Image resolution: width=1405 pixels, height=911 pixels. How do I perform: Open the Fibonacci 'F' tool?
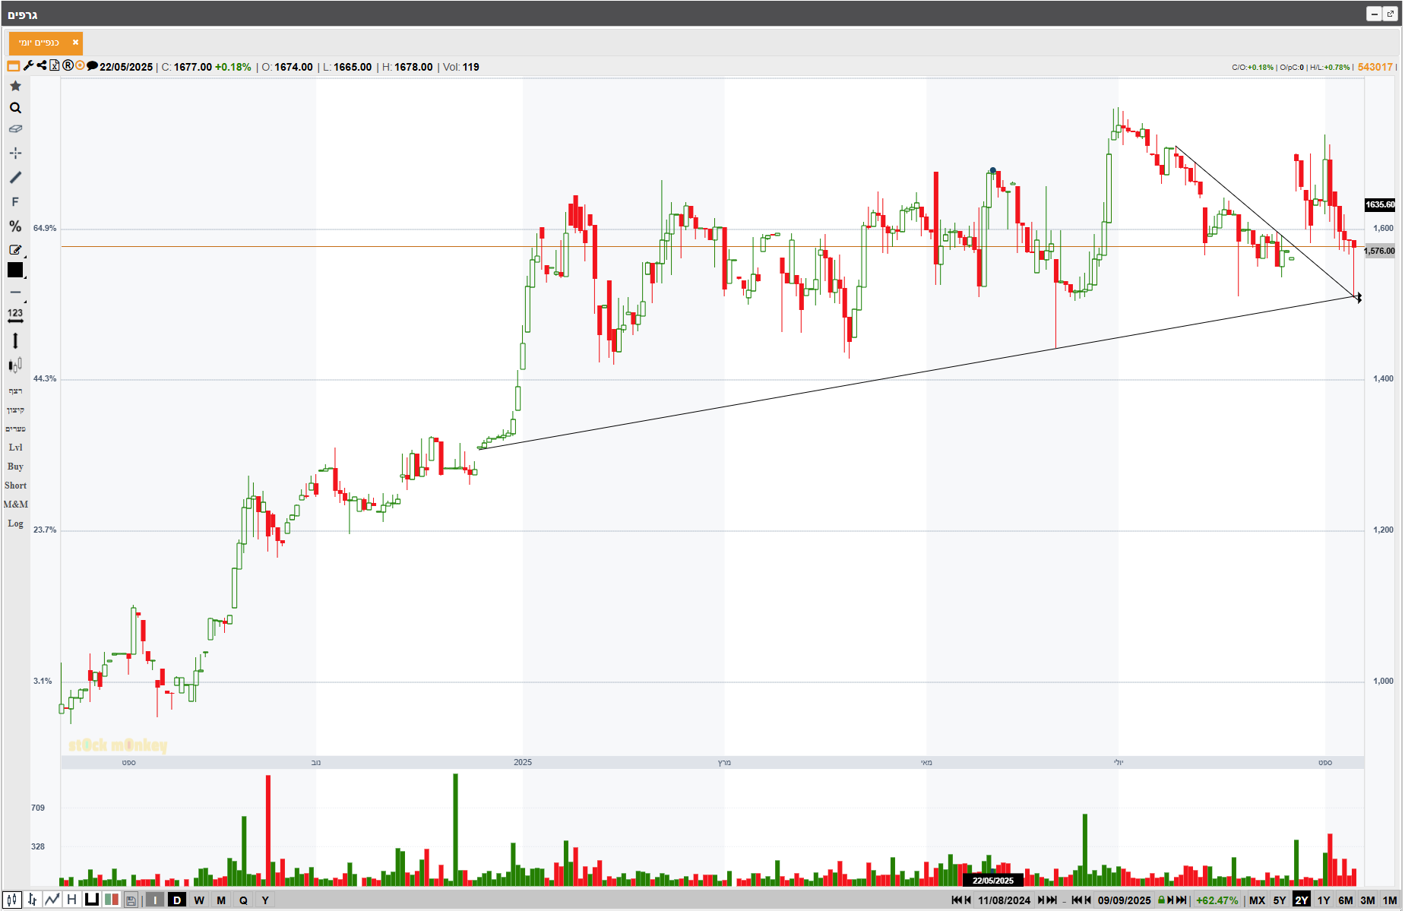(15, 202)
